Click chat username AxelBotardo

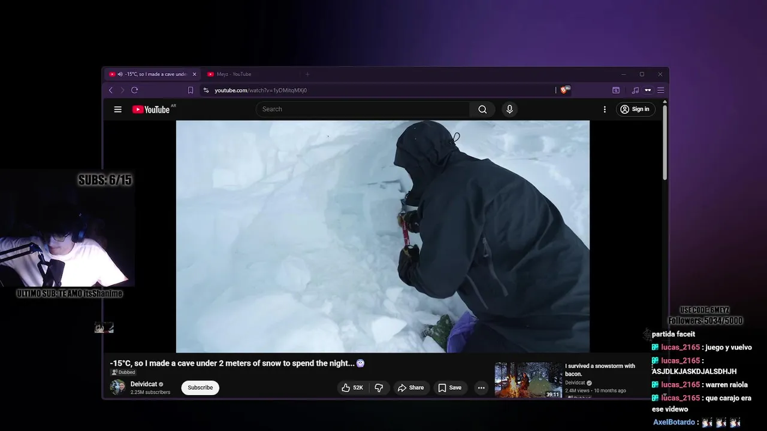pos(674,422)
